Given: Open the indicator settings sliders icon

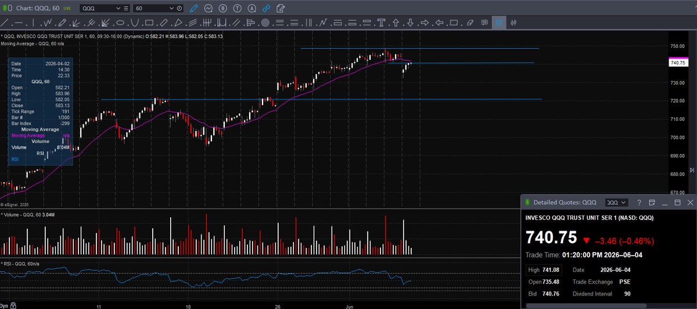Looking at the screenshot, I should coord(513,23).
